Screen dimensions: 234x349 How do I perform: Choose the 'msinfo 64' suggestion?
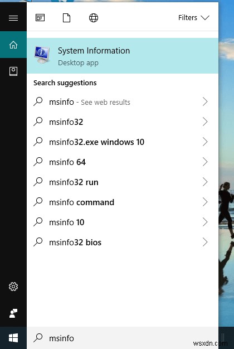(123, 162)
